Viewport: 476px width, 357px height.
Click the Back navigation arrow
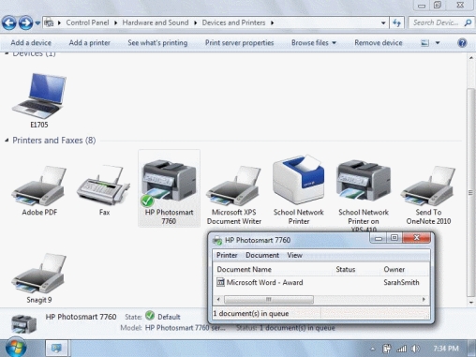[x=9, y=22]
